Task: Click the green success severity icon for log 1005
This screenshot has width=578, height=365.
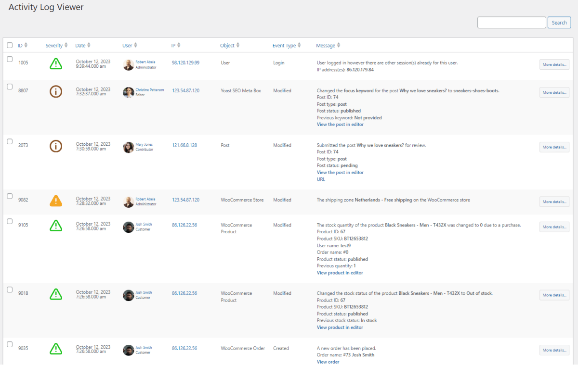Action: pos(56,63)
